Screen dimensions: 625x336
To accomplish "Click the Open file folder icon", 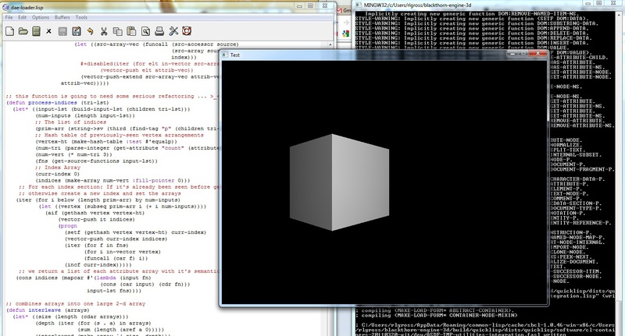I will click(x=23, y=31).
